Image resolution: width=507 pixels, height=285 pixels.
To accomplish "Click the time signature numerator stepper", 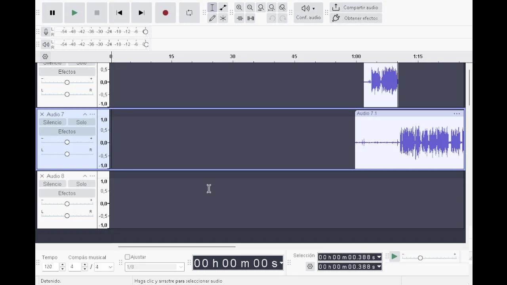I will pyautogui.click(x=84, y=267).
